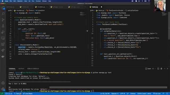The width and height of the screenshot is (170, 95).
Task: Click the Tom Live Share user status item
Action: 18,94
